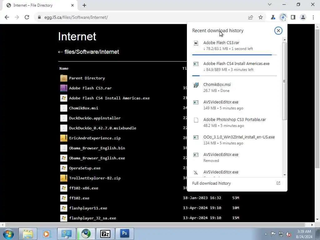Screen dimensions: 320x240
Task: Open the Chrome Labs flask icon
Action: [x=273, y=17]
